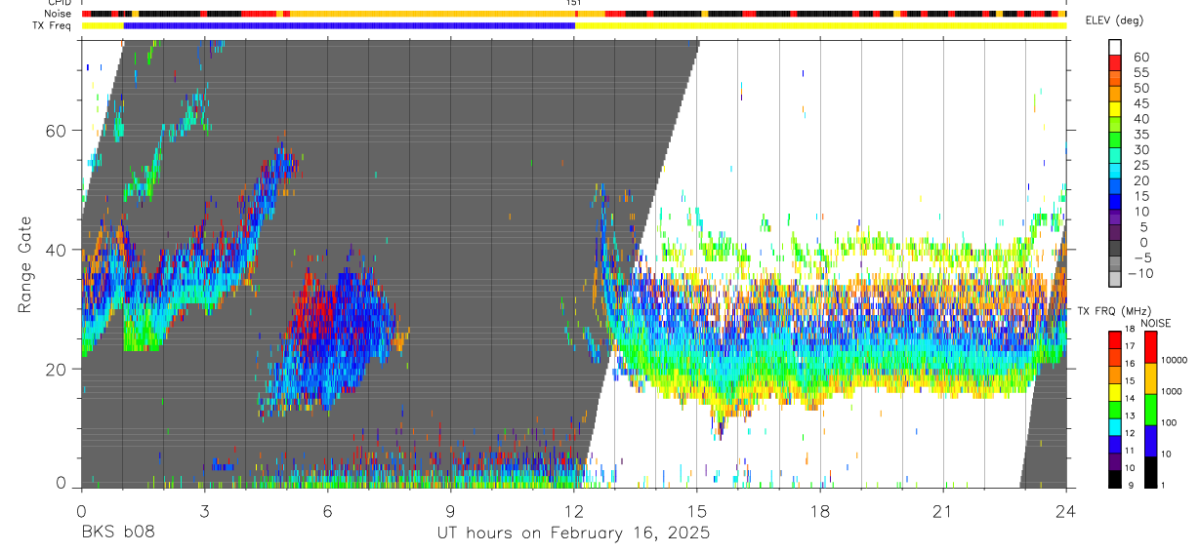Pick the yellow TX FRQ band between 14 and 15
1199x553 pixels.
tap(1115, 392)
